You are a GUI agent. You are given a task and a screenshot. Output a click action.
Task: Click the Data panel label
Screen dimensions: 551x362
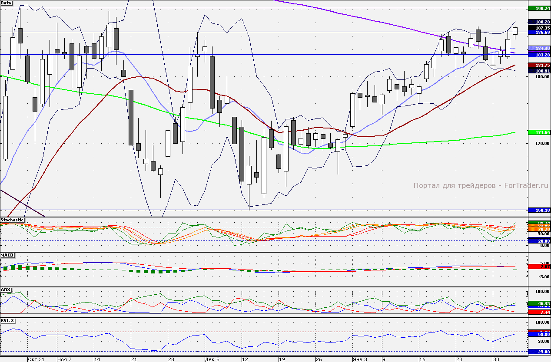[x=6, y=3]
